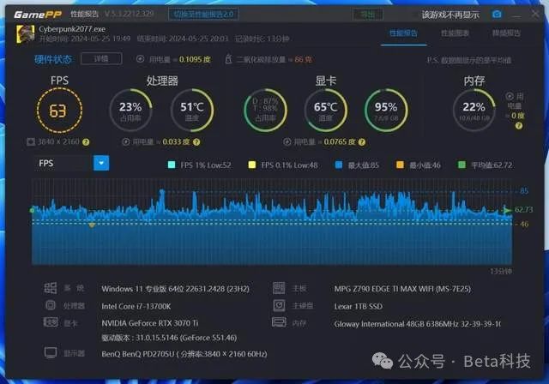Click the memory module icon beside Gloway International

point(279,322)
